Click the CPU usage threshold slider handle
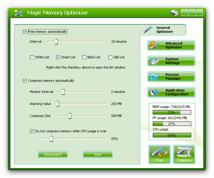214x178 pixels. (x=51, y=139)
